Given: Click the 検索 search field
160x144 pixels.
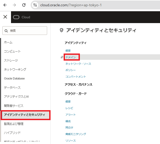Looking at the screenshot, I should tap(25, 31).
